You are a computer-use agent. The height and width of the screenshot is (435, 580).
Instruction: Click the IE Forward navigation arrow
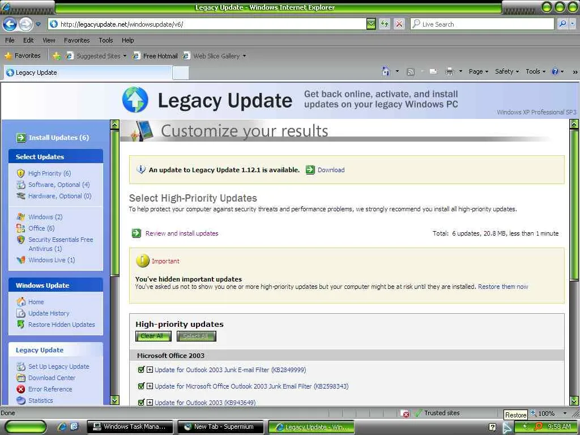pos(25,24)
